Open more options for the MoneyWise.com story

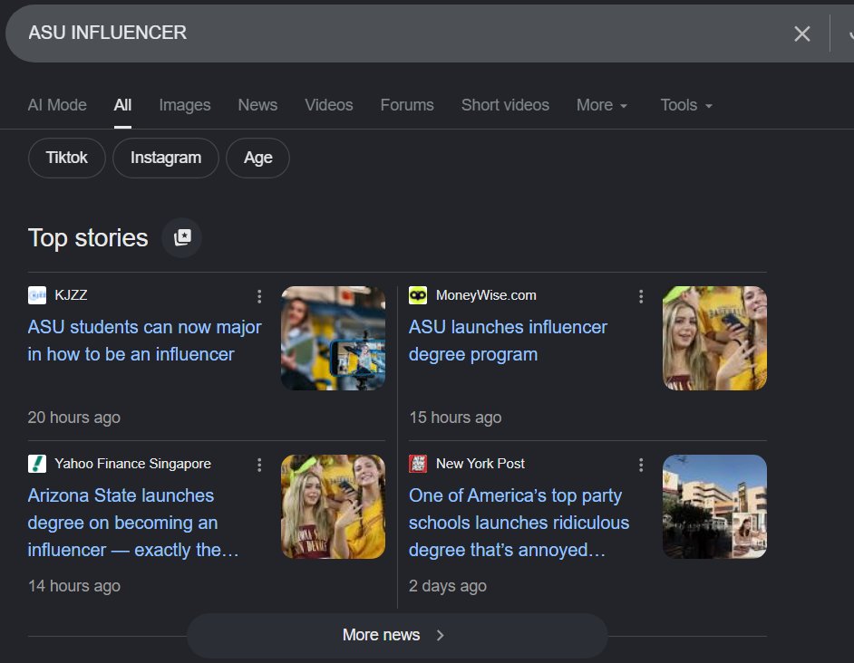click(641, 296)
